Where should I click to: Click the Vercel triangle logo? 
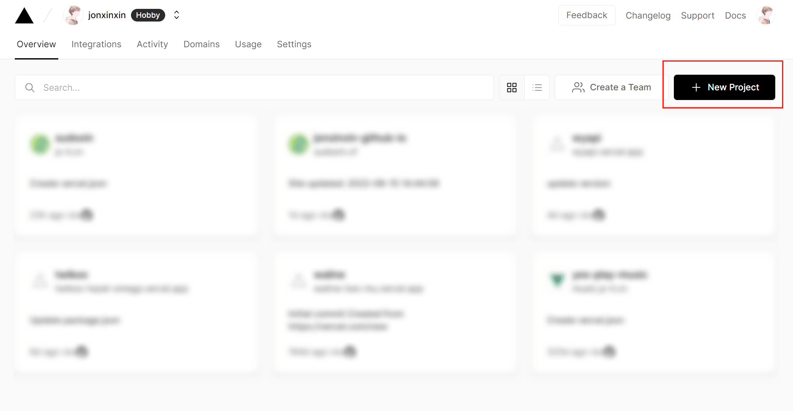click(x=24, y=16)
